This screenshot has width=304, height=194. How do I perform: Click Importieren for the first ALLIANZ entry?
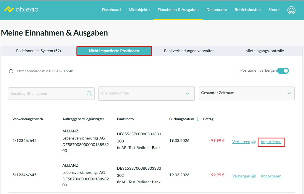(271, 142)
